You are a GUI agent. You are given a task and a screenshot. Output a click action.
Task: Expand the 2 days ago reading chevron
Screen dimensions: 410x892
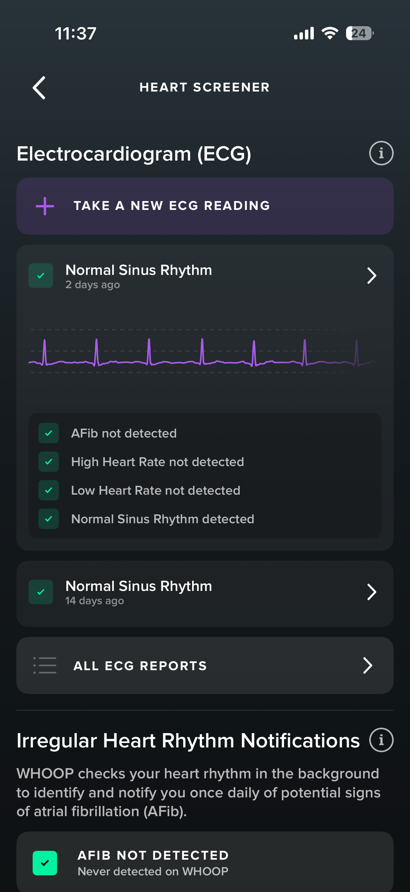[x=372, y=276]
